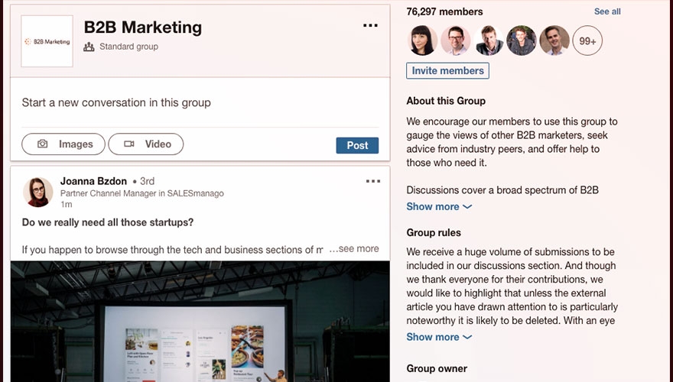Open the B2B Marketing group options menu
The width and height of the screenshot is (673, 382).
click(x=370, y=26)
